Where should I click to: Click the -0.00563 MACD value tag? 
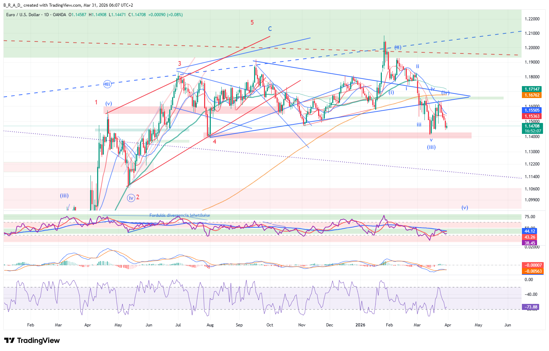(533, 271)
